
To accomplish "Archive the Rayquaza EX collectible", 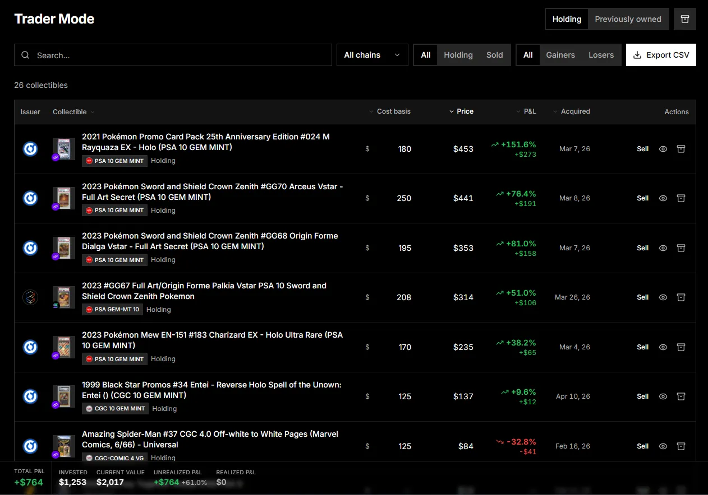I will point(681,149).
